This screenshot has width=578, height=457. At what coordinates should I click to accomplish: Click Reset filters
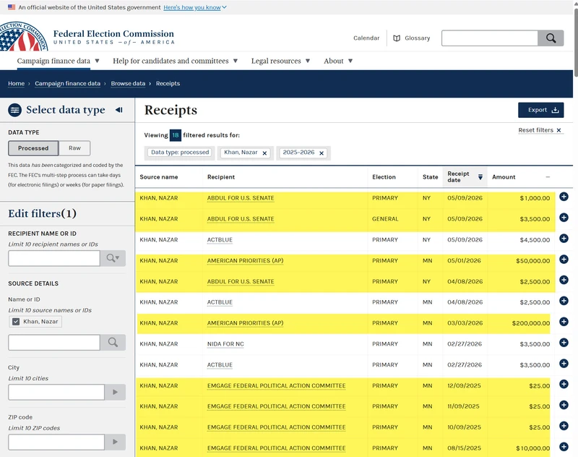pyautogui.click(x=540, y=130)
